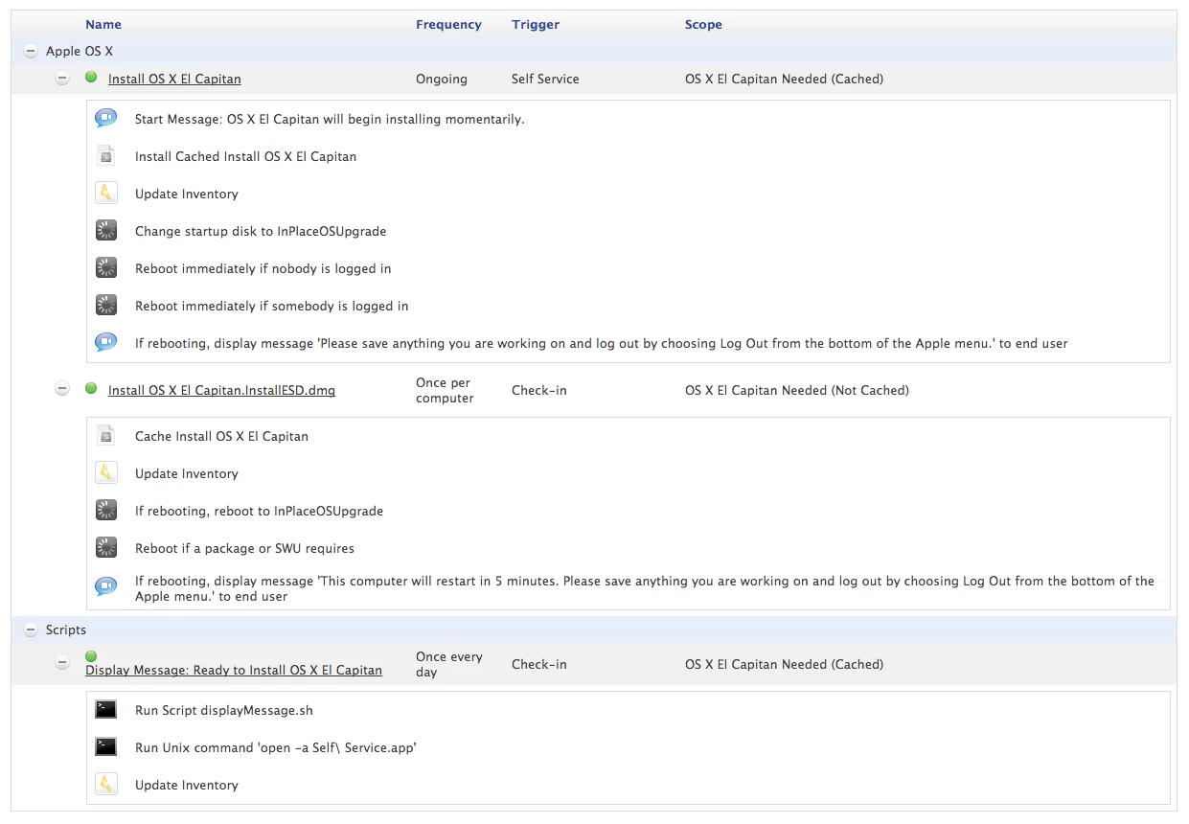Viewport: 1189px width, 824px height.
Task: Collapse the Display Message policy details
Action: pos(62,663)
